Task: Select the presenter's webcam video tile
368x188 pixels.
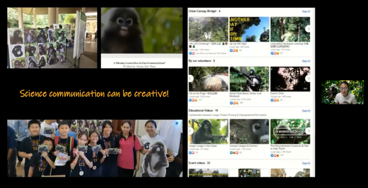Action: [x=342, y=92]
